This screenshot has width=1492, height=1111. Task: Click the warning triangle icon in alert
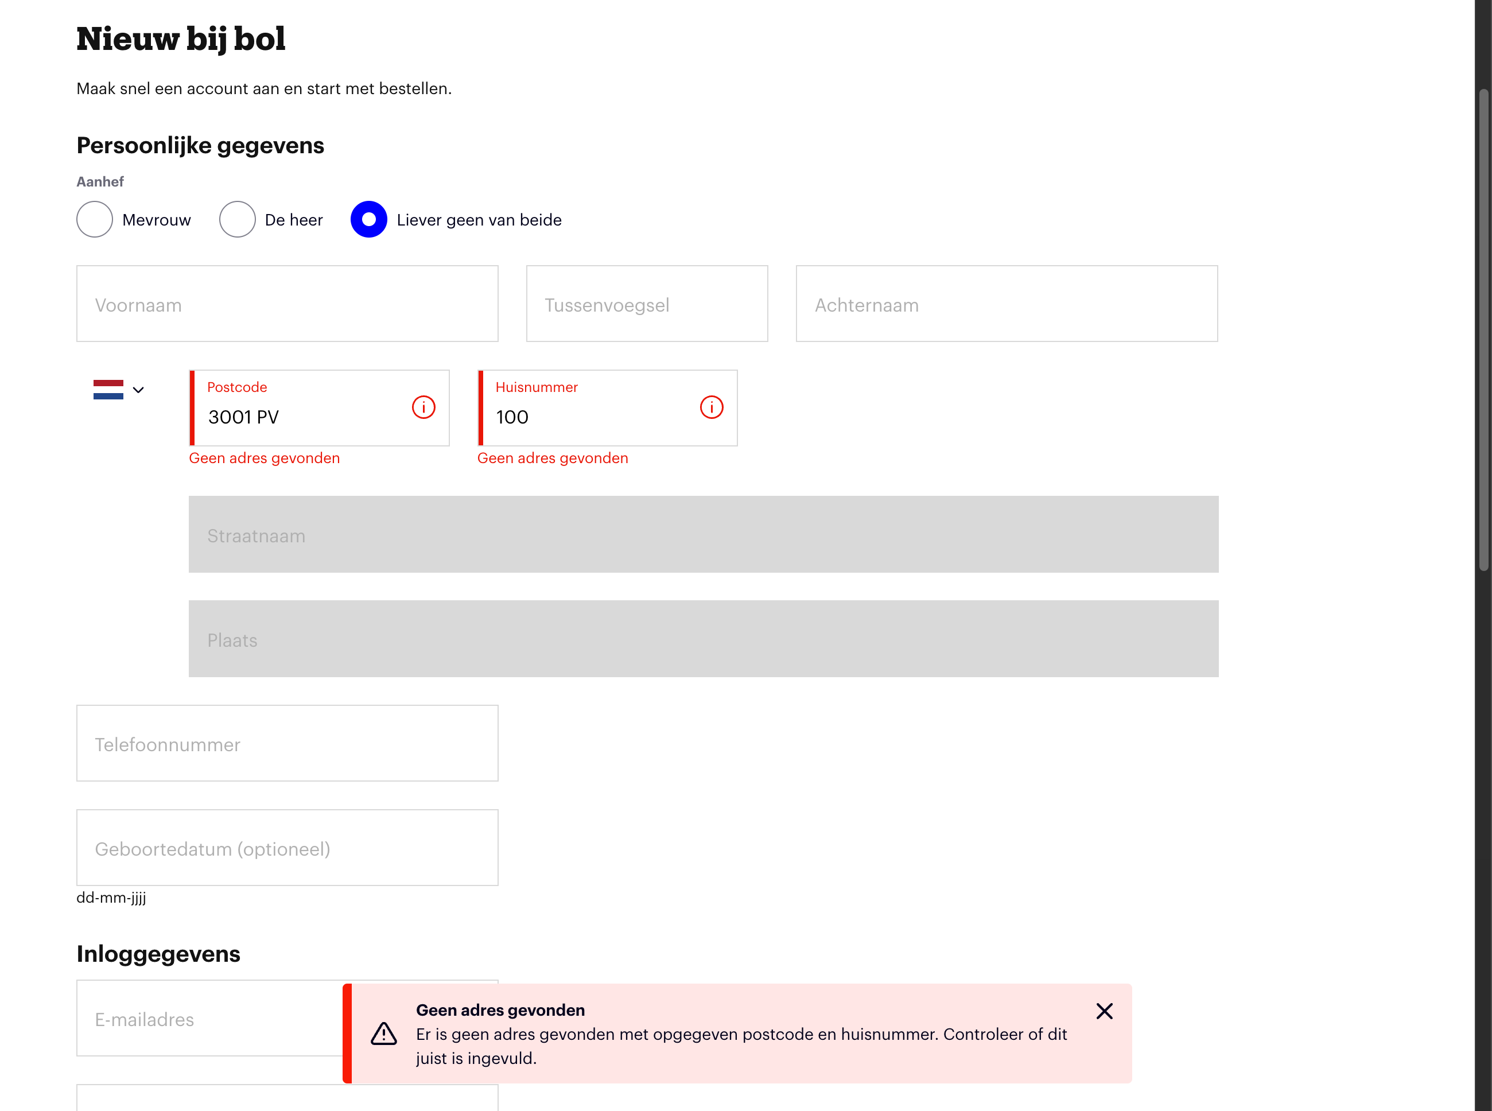384,1034
